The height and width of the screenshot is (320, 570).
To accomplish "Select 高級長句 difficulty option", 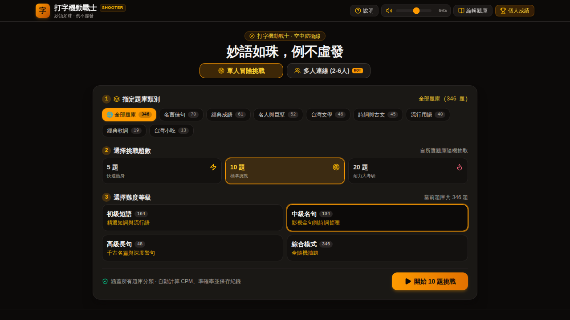I will click(192, 248).
